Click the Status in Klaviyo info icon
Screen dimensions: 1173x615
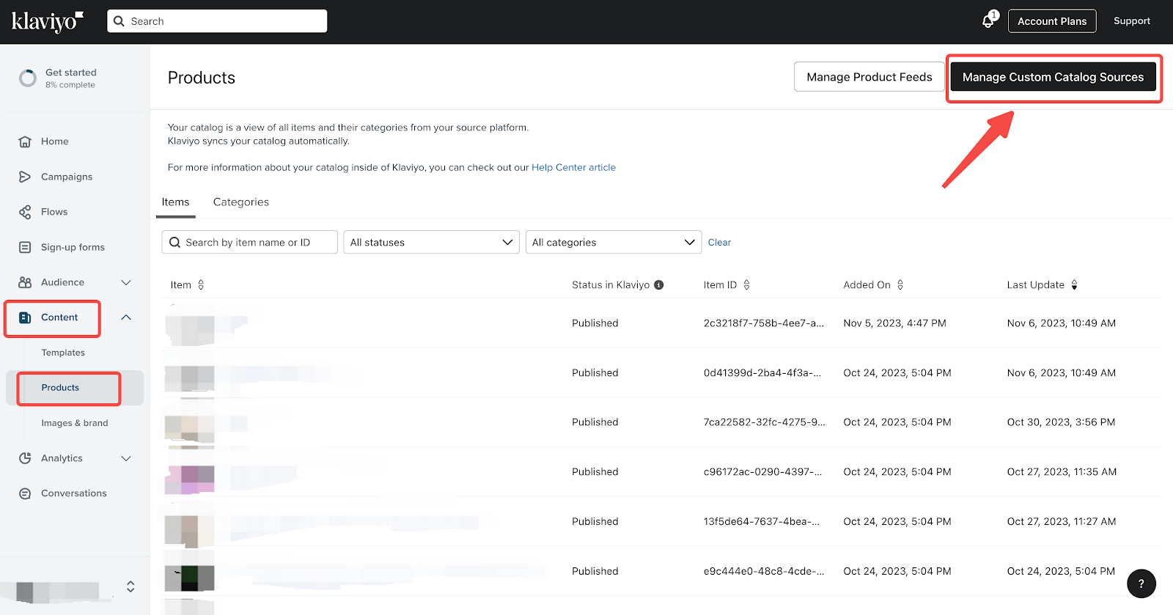659,285
